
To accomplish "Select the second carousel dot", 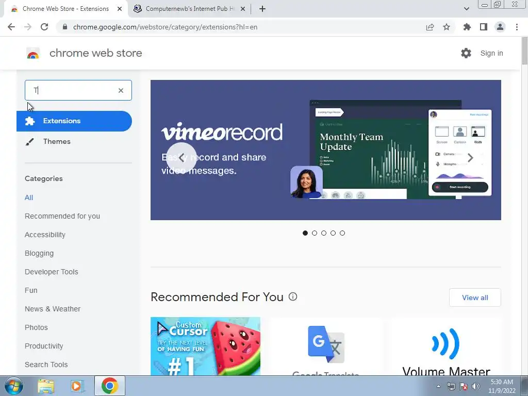I will click(x=315, y=233).
